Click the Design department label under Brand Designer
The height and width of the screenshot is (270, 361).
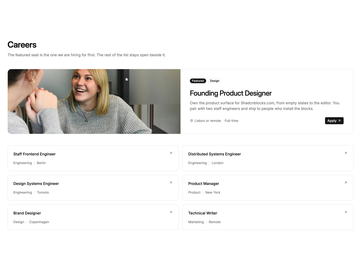[x=19, y=222]
